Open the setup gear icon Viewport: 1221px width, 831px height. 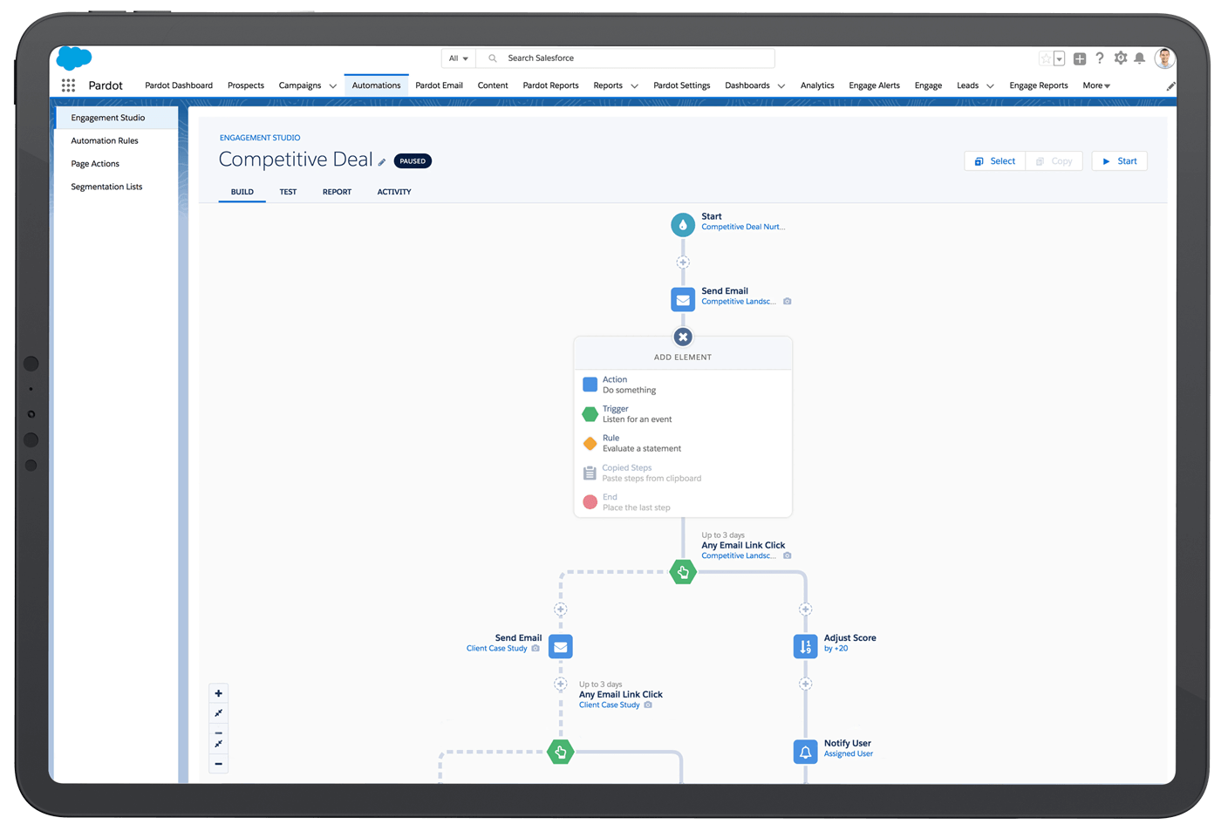pyautogui.click(x=1121, y=58)
